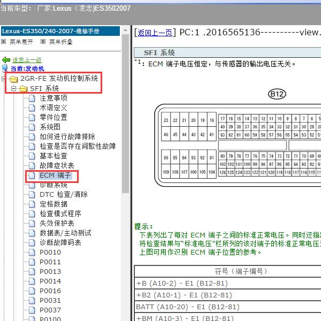The width and height of the screenshot is (321, 321).
Task: Click the document icon beside 诊断故障码表
Action: 32,242
